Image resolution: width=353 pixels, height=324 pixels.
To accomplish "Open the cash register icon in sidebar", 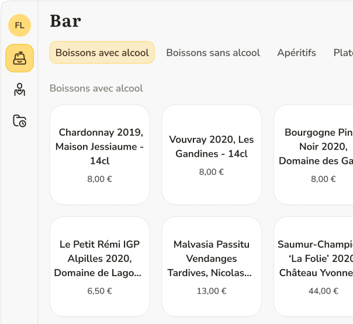I will (19, 58).
